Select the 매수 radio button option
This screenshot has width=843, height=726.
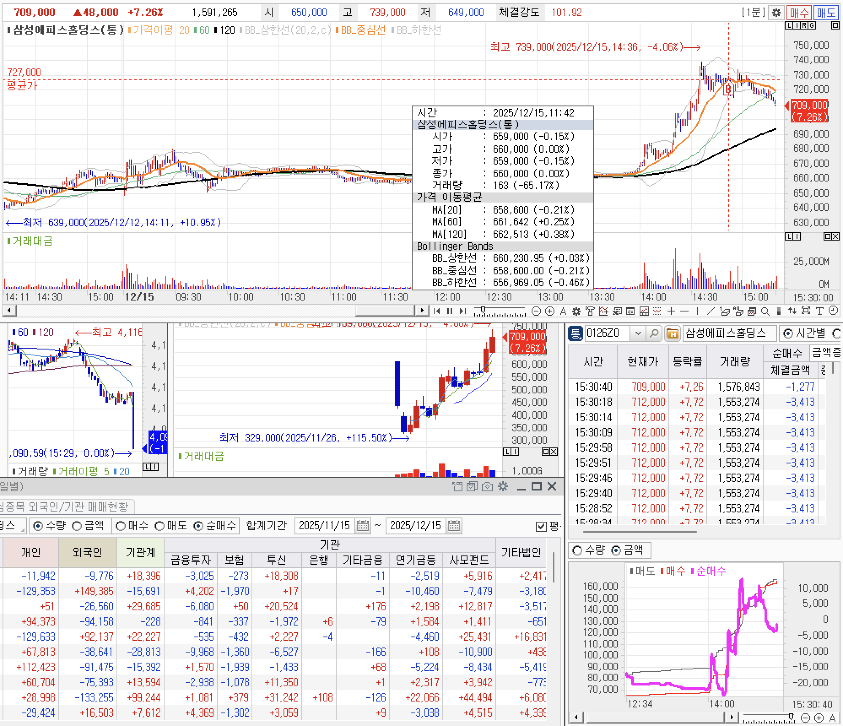[x=121, y=526]
